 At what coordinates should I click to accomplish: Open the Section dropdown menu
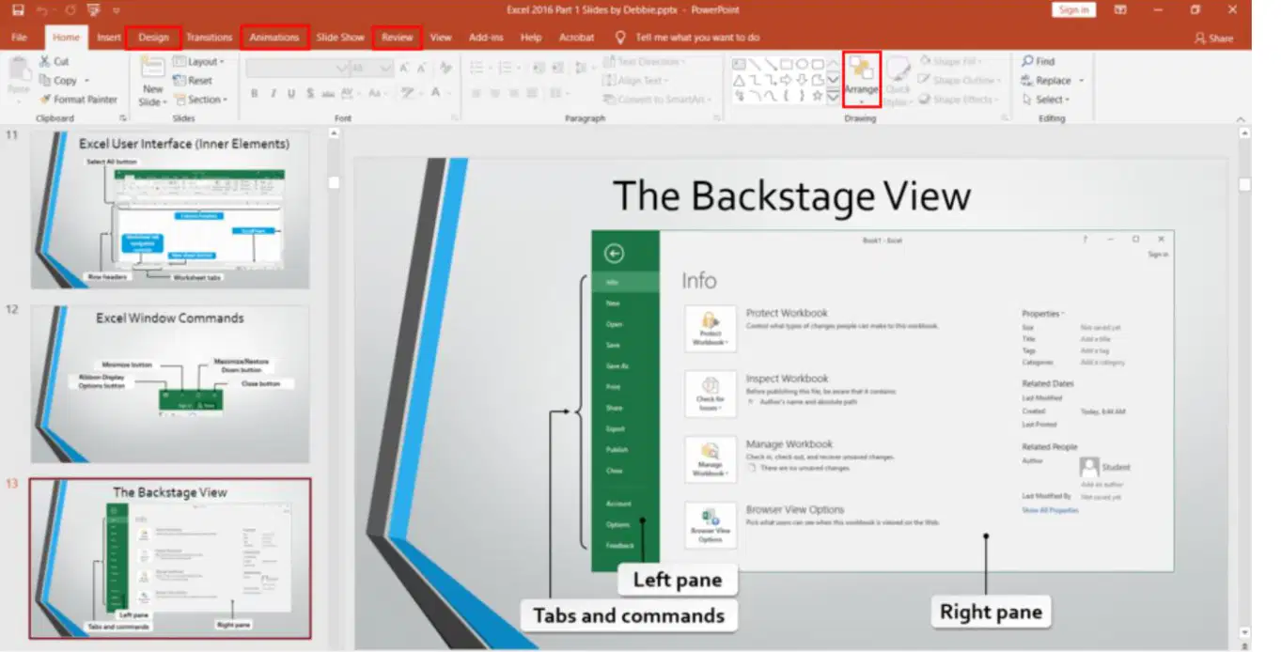coord(200,99)
